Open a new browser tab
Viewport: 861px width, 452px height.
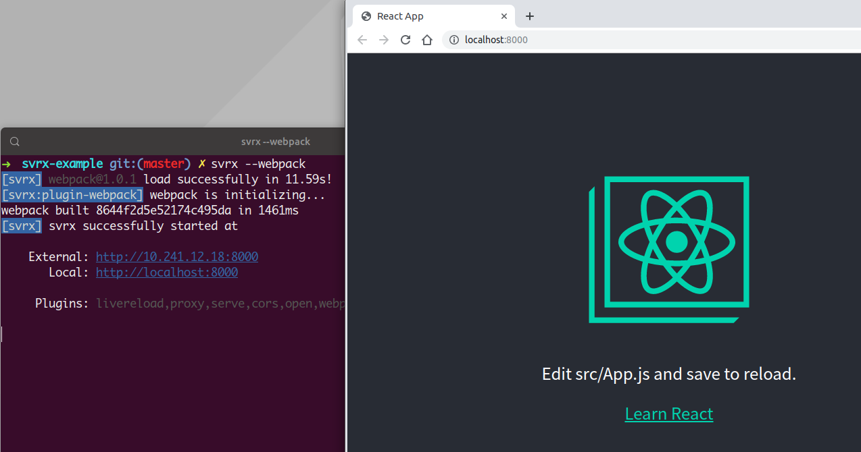tap(530, 16)
